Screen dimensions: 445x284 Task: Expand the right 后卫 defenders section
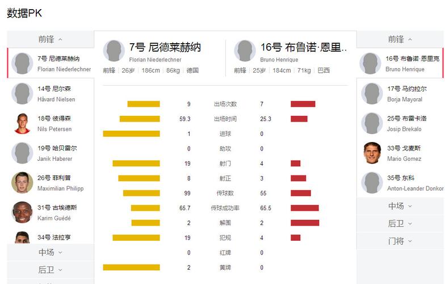(400, 224)
